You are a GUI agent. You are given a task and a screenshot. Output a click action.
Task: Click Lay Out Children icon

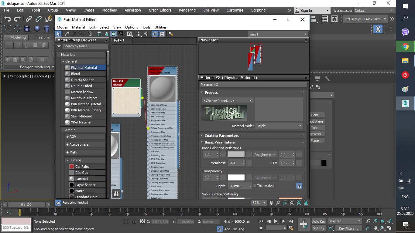[x=146, y=34]
